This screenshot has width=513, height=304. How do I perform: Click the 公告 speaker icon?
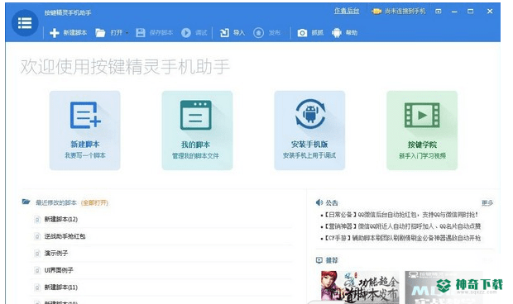319,202
